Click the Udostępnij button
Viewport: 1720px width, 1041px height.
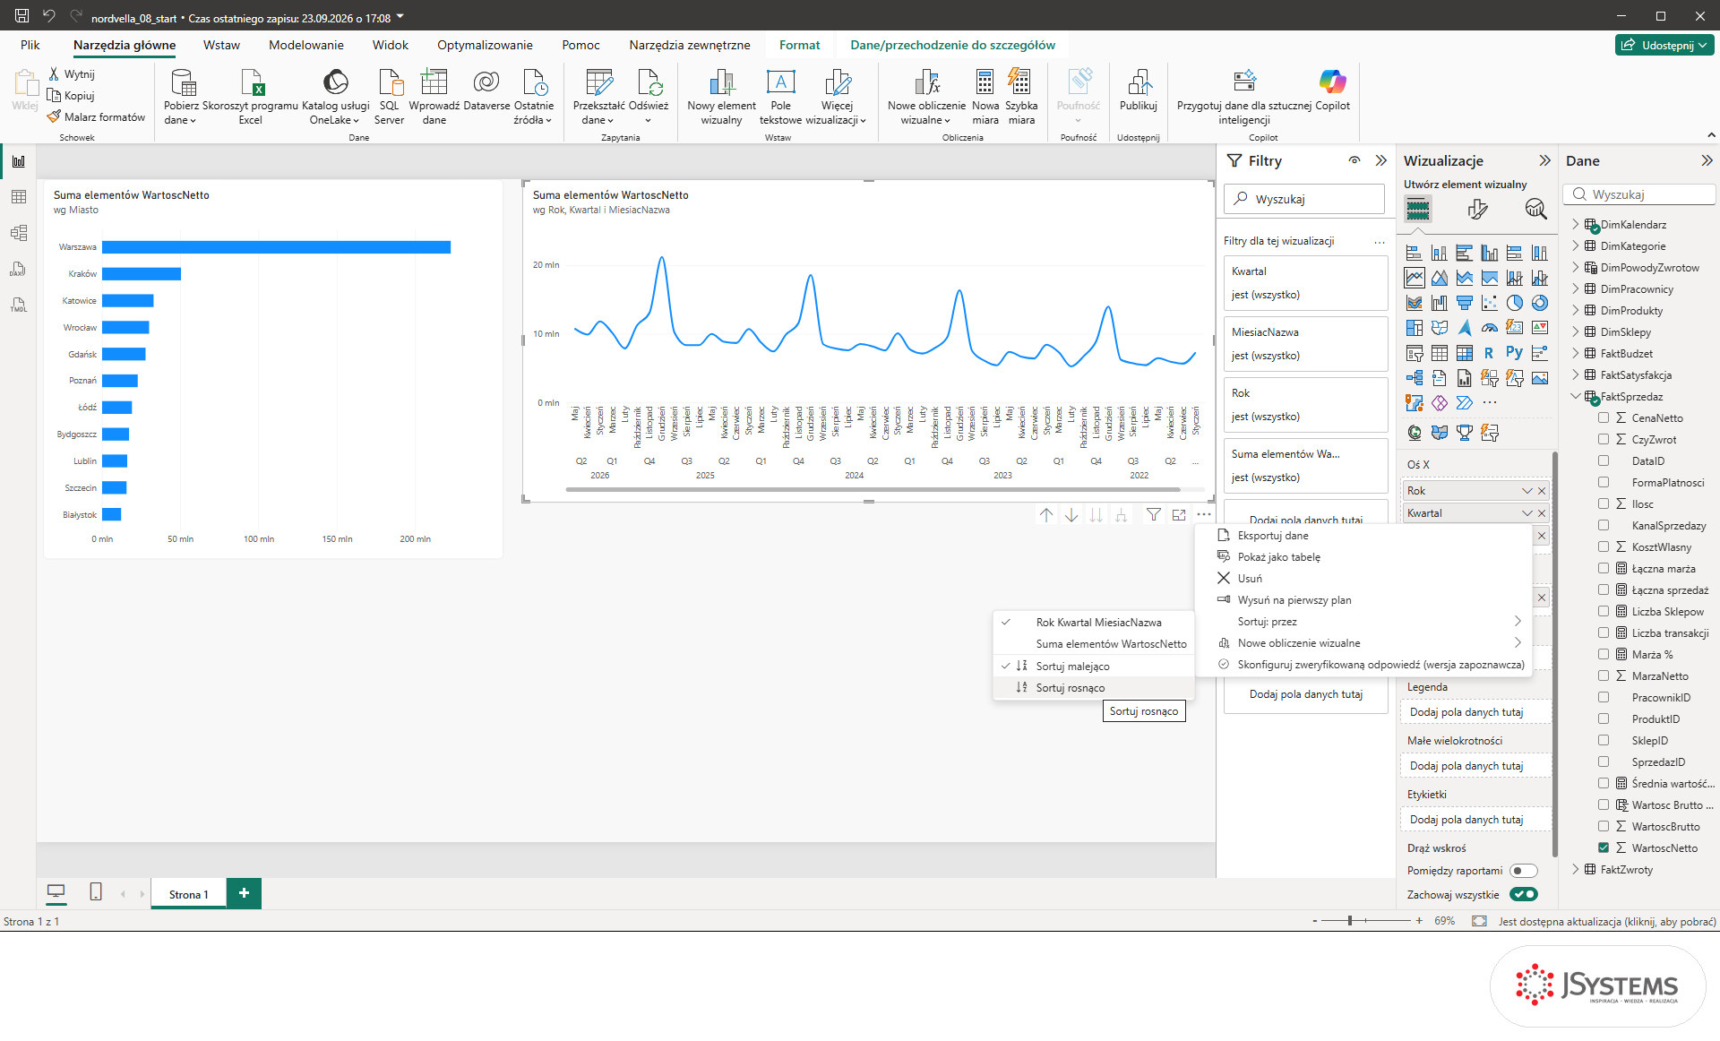click(1664, 45)
